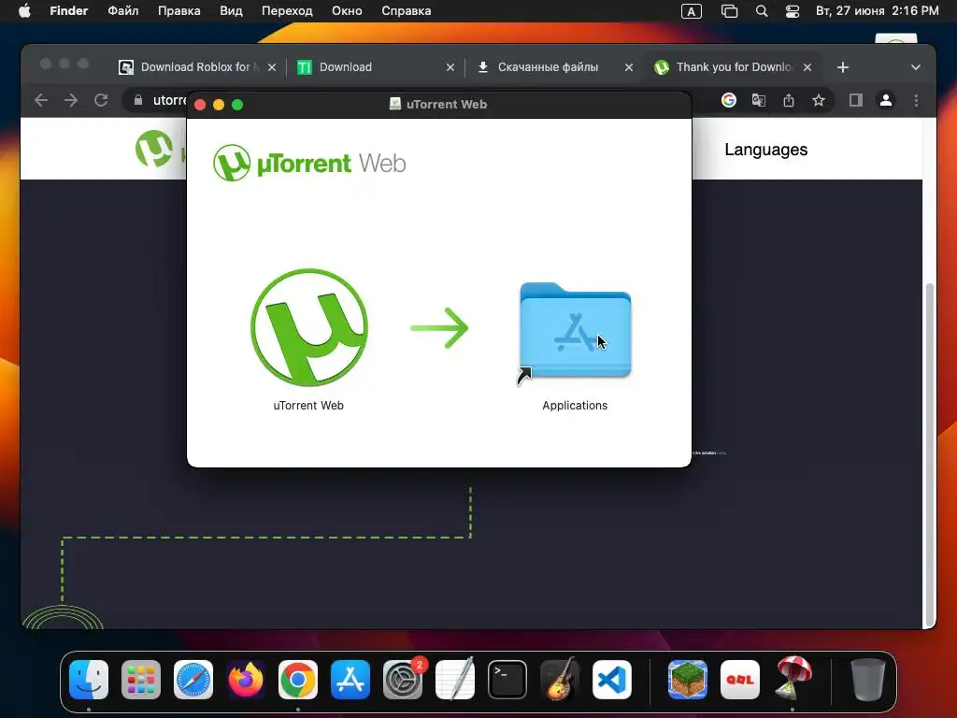
Task: Click the site lock icon
Action: 138,100
